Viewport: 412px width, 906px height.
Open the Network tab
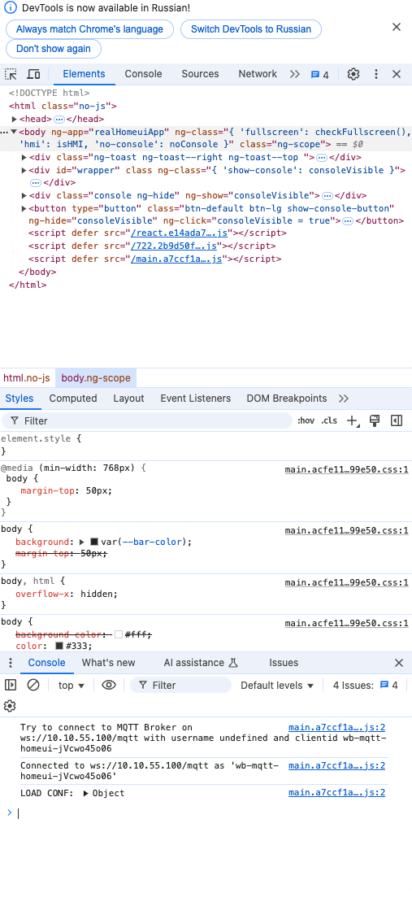click(x=258, y=74)
